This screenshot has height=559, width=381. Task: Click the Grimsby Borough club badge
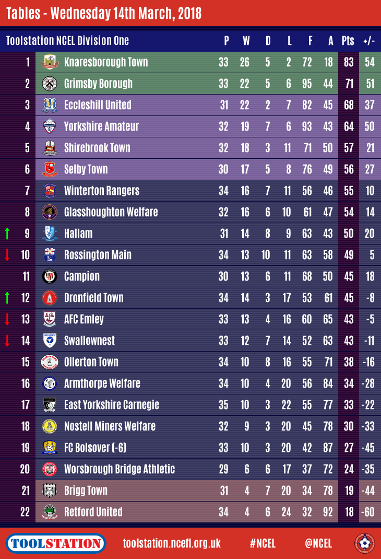coord(50,84)
